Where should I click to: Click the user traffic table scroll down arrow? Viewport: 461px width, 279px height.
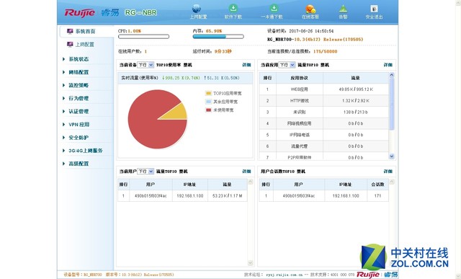pos(251,263)
